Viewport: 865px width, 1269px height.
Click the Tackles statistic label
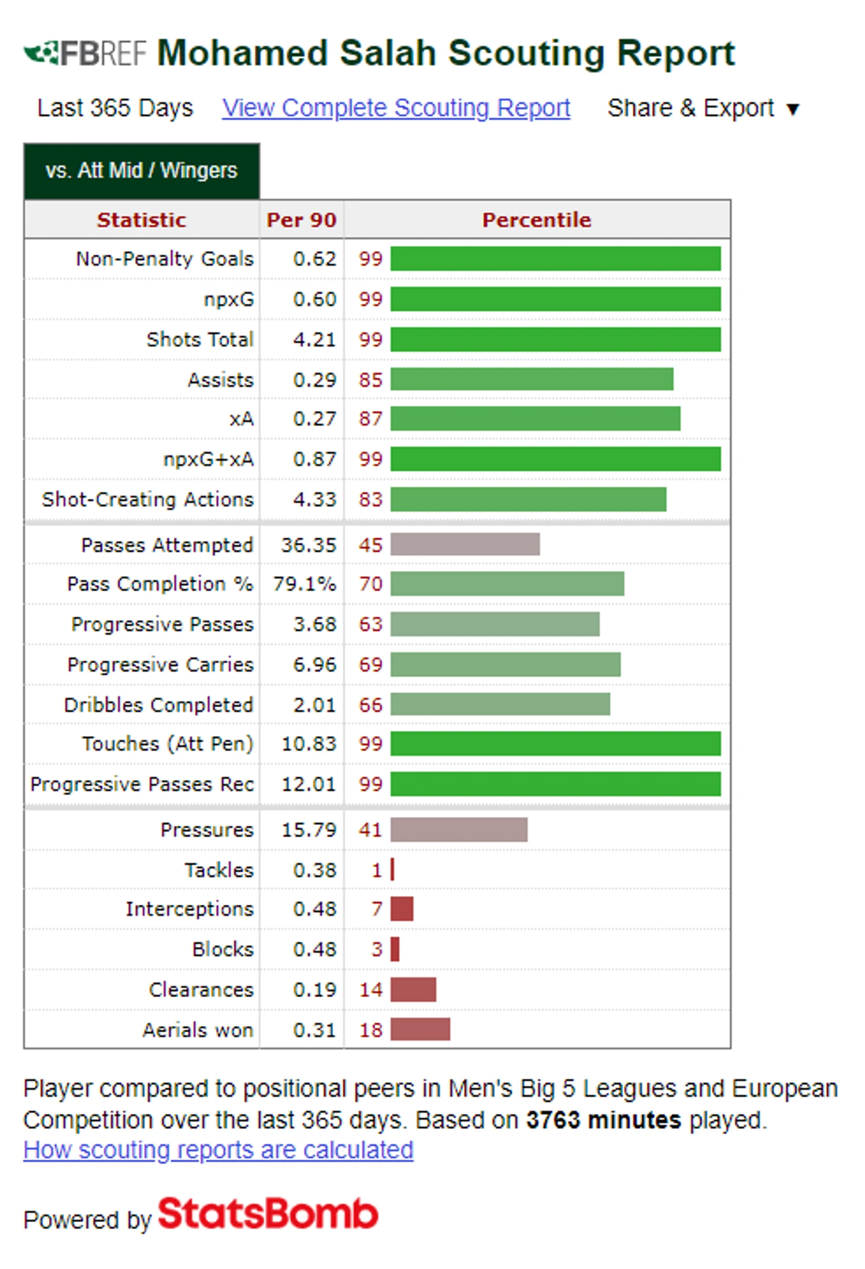coord(219,870)
